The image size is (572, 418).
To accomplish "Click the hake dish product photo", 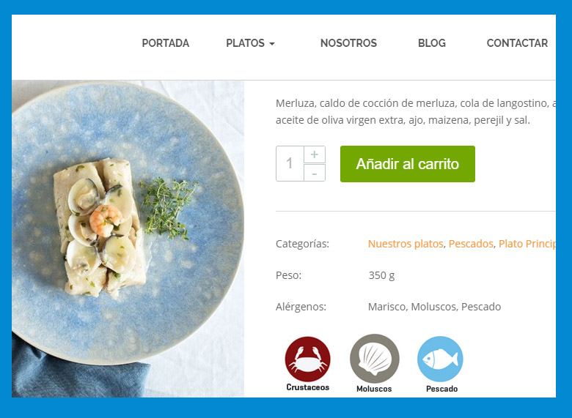I will tap(128, 239).
